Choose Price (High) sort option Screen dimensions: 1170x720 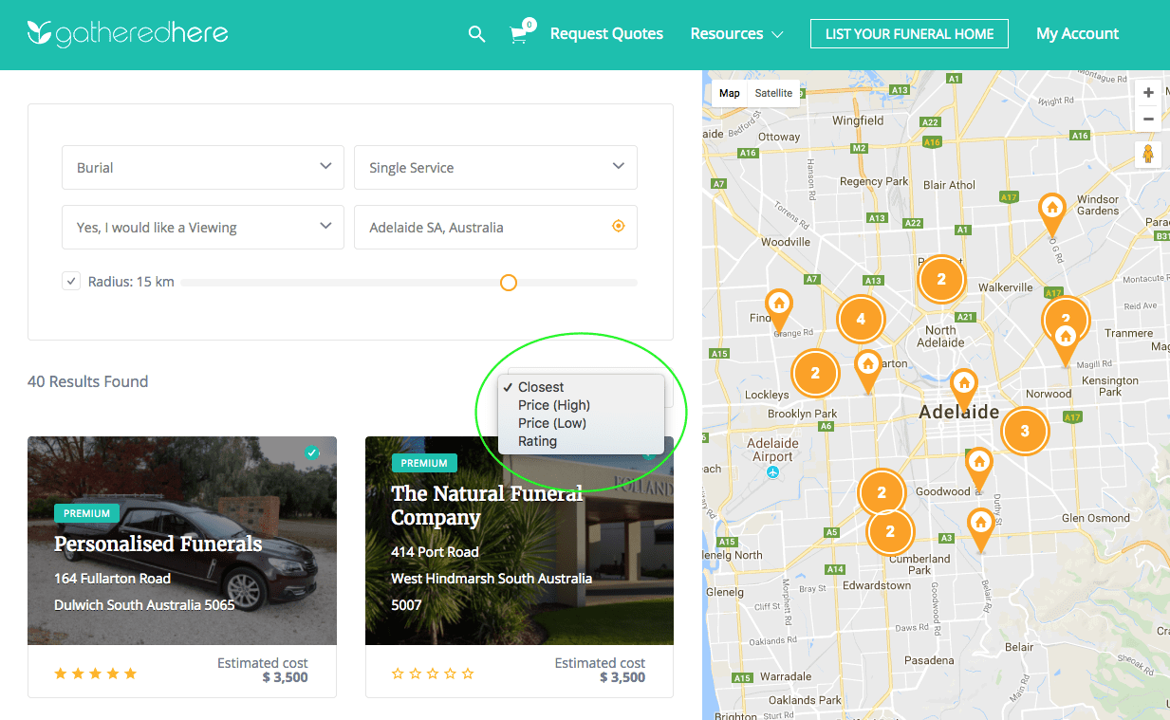tap(581, 405)
